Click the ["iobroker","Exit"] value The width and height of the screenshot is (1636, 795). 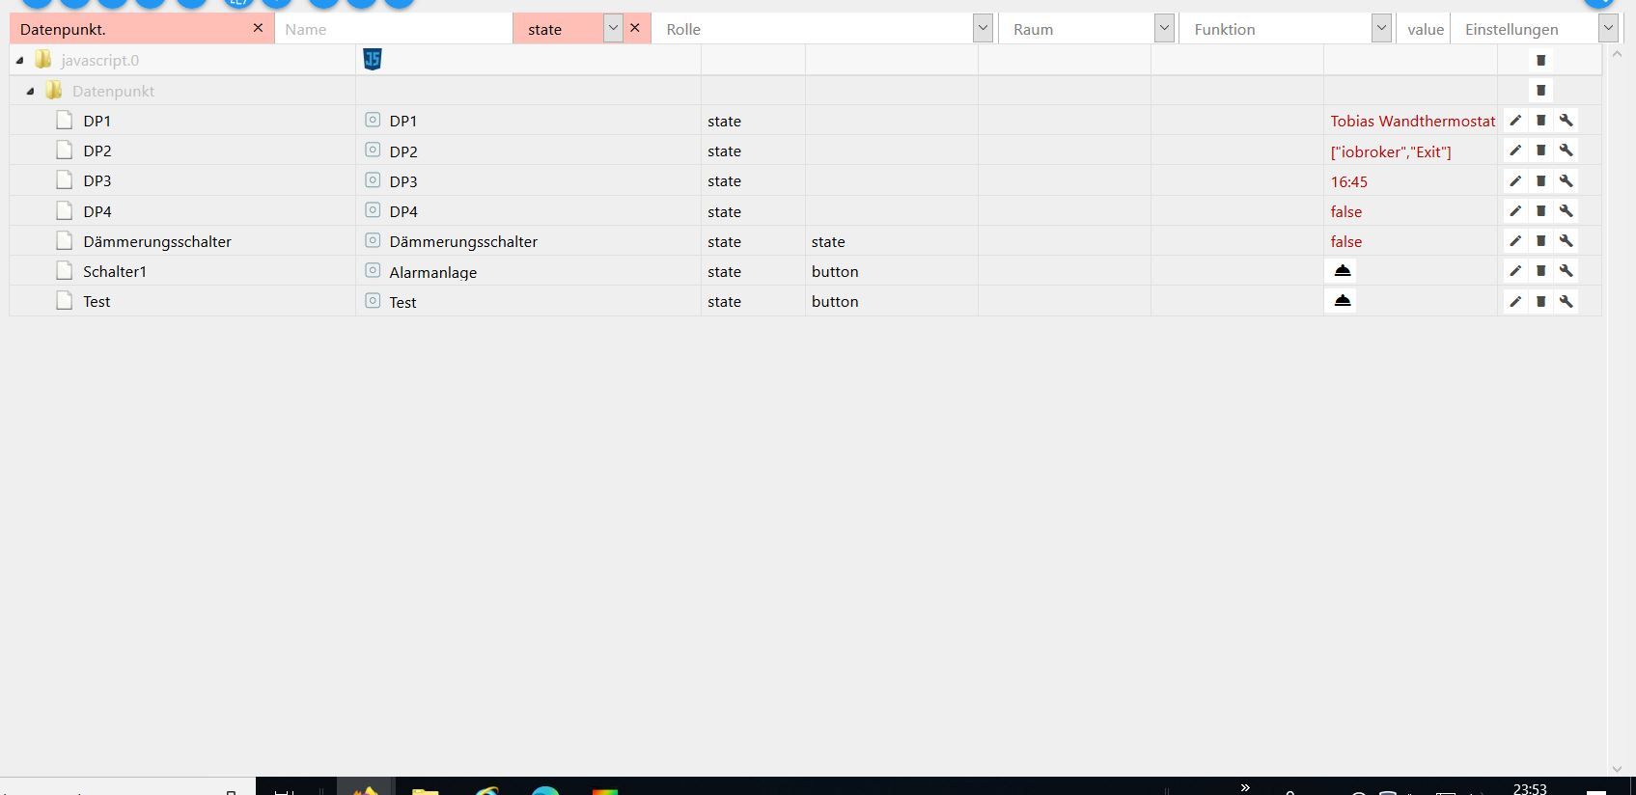click(1391, 151)
